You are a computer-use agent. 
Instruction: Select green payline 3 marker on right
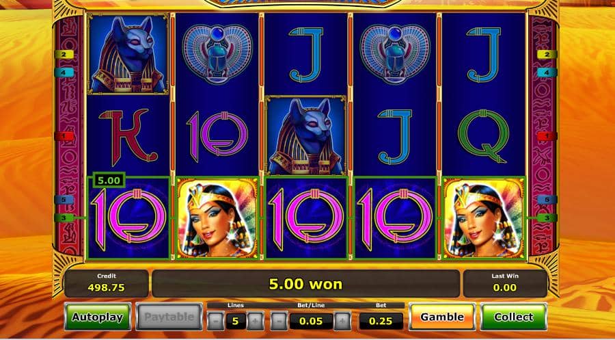click(x=547, y=218)
